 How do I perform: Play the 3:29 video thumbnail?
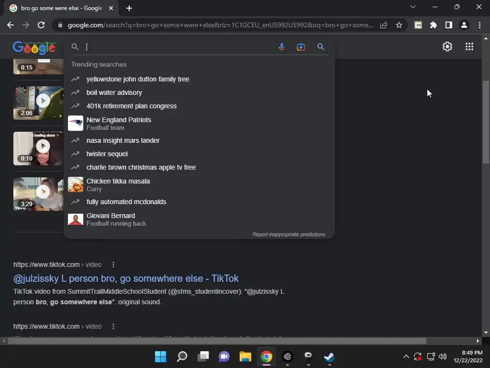pyautogui.click(x=38, y=194)
